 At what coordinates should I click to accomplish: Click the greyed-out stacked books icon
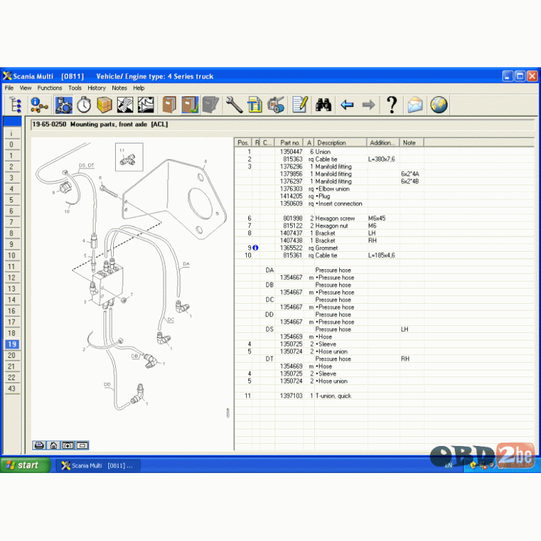(210, 105)
